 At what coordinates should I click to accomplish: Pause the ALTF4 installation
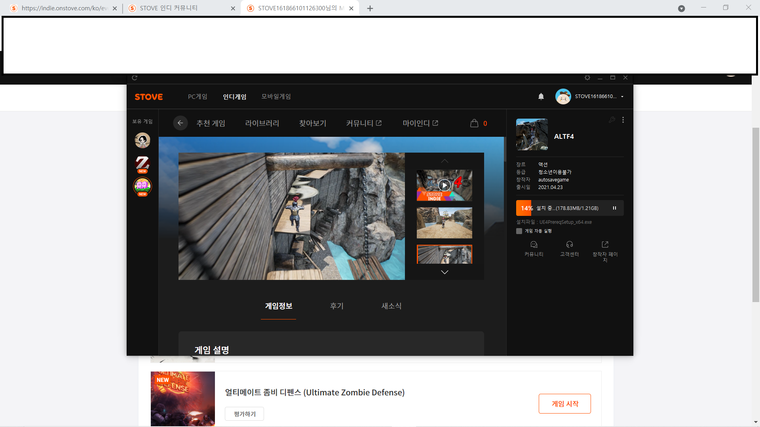614,208
